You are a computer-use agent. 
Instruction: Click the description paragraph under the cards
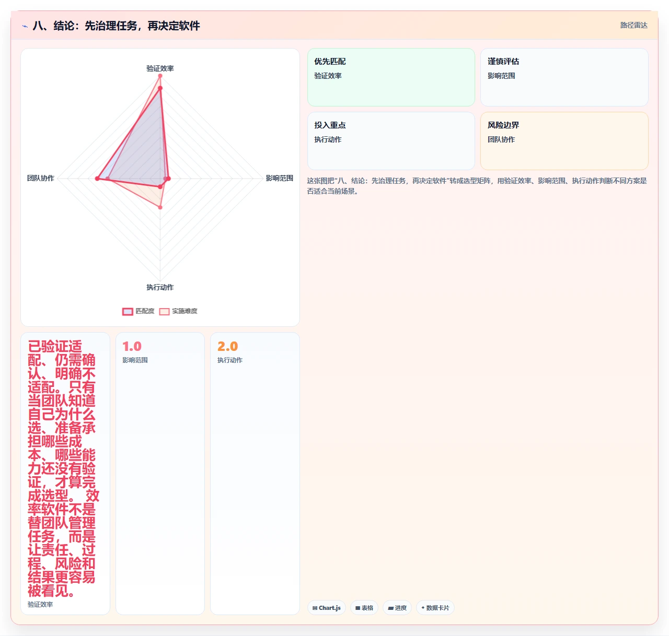pos(477,186)
